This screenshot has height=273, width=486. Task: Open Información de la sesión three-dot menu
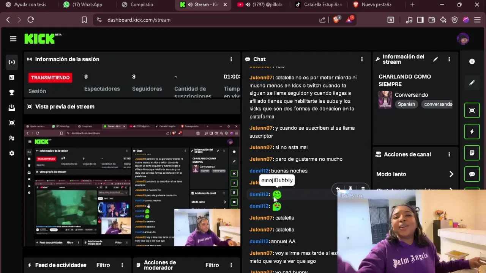(231, 59)
